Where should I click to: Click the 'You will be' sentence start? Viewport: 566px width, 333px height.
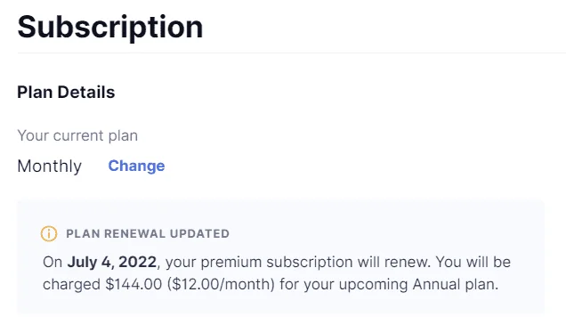[x=473, y=262]
